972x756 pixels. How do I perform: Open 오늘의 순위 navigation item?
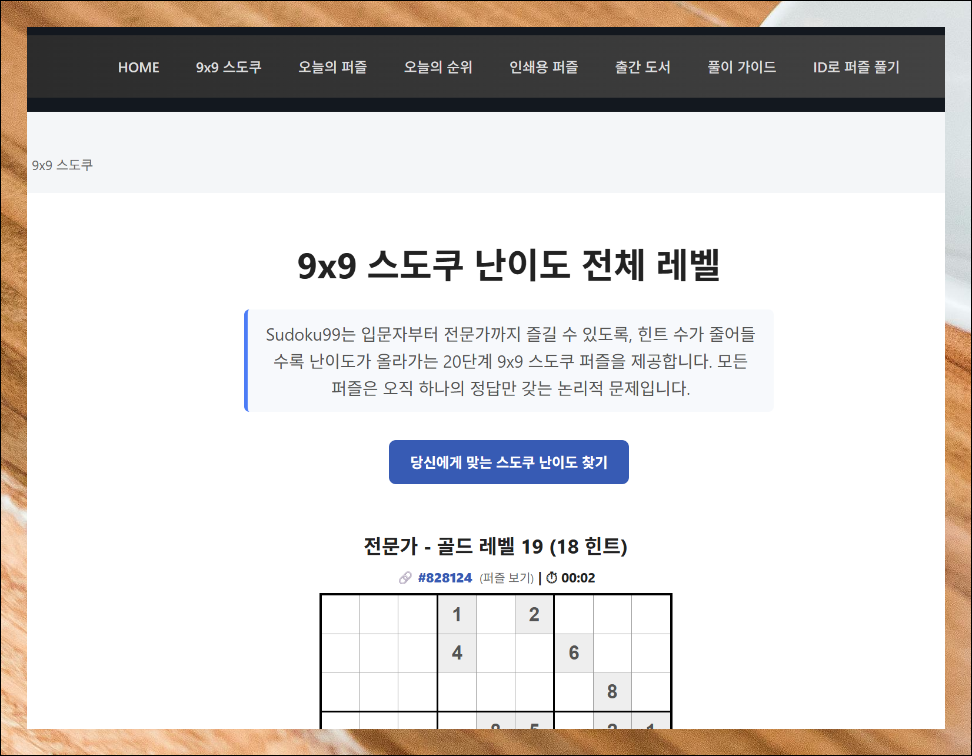point(438,67)
